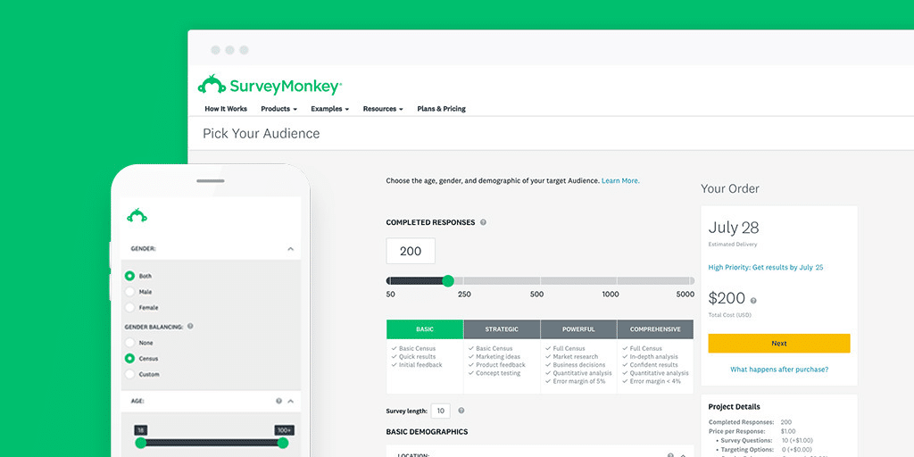Click the completed responses field showing 200

point(411,251)
